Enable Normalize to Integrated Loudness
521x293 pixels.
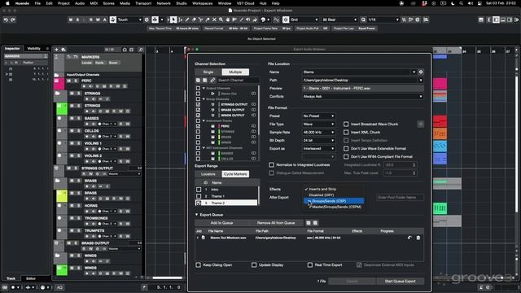271,164
